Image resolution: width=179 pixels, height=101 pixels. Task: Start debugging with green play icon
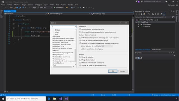click(54, 8)
